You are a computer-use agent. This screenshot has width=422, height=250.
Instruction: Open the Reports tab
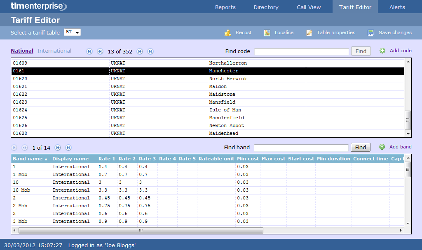point(225,7)
